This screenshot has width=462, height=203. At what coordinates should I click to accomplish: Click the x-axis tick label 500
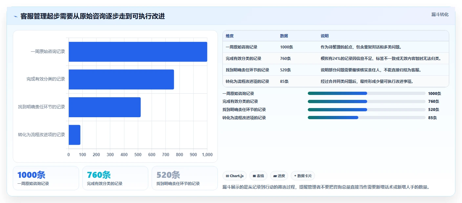138,155
